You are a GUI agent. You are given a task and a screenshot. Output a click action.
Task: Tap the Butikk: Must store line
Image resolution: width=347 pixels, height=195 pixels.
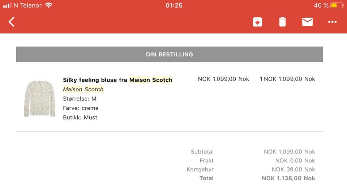(80, 117)
